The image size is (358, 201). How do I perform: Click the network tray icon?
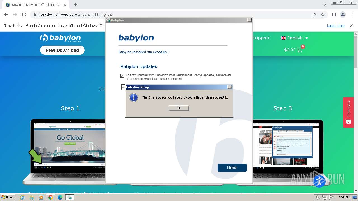(324, 197)
